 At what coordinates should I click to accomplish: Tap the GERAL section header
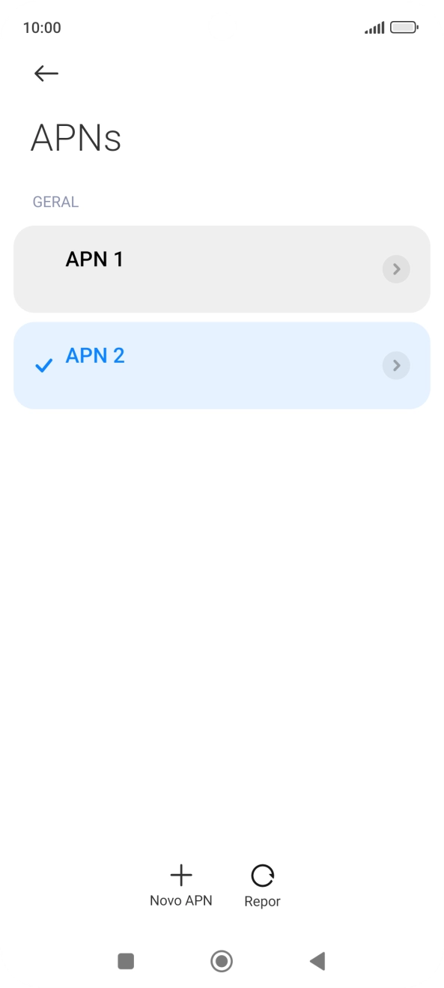pos(55,202)
